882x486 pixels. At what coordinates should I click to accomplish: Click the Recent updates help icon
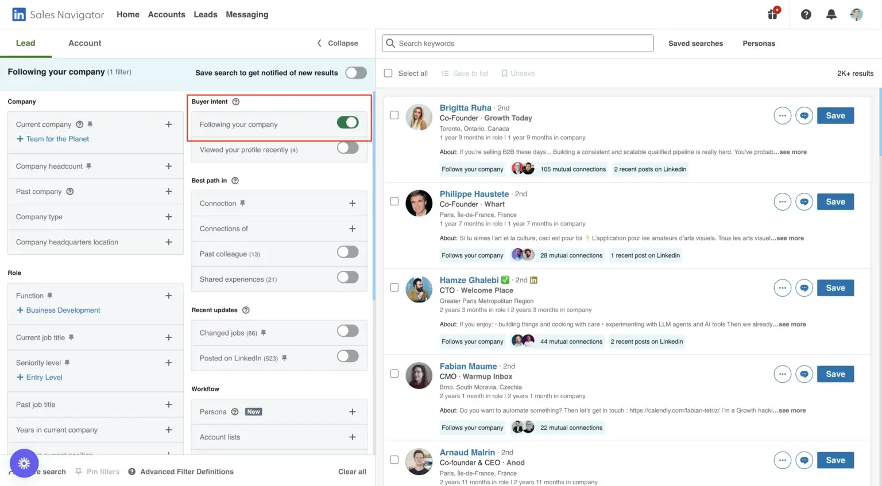pyautogui.click(x=246, y=310)
